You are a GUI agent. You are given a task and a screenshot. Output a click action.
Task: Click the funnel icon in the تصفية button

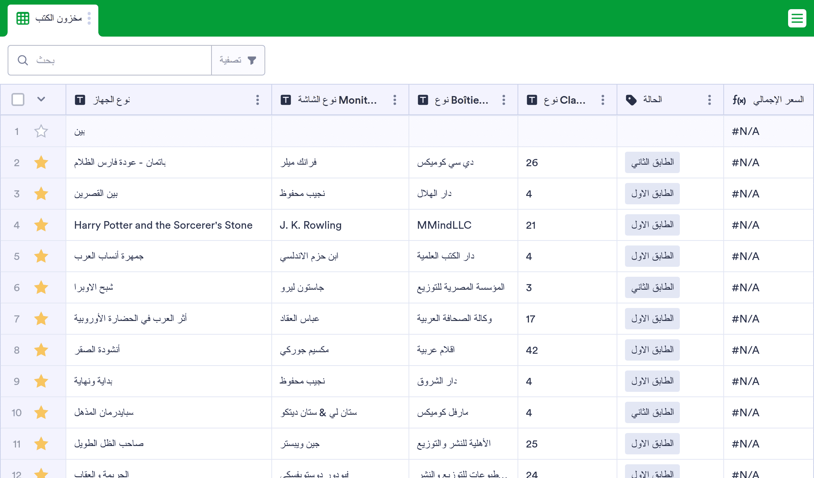pyautogui.click(x=252, y=60)
